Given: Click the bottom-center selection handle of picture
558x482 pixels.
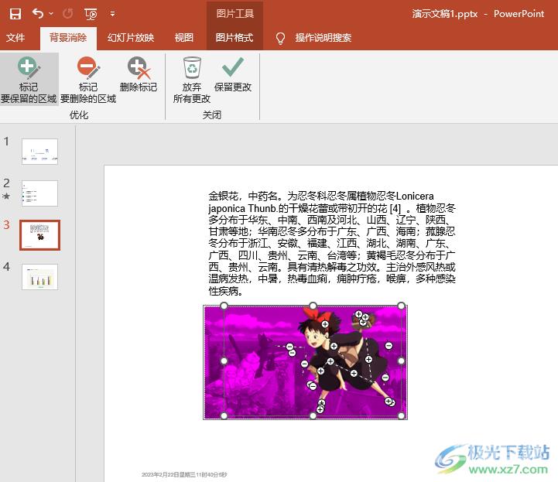Looking at the screenshot, I should point(313,415).
